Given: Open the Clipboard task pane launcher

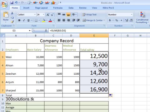Looking at the screenshot, I should coord(14,26).
